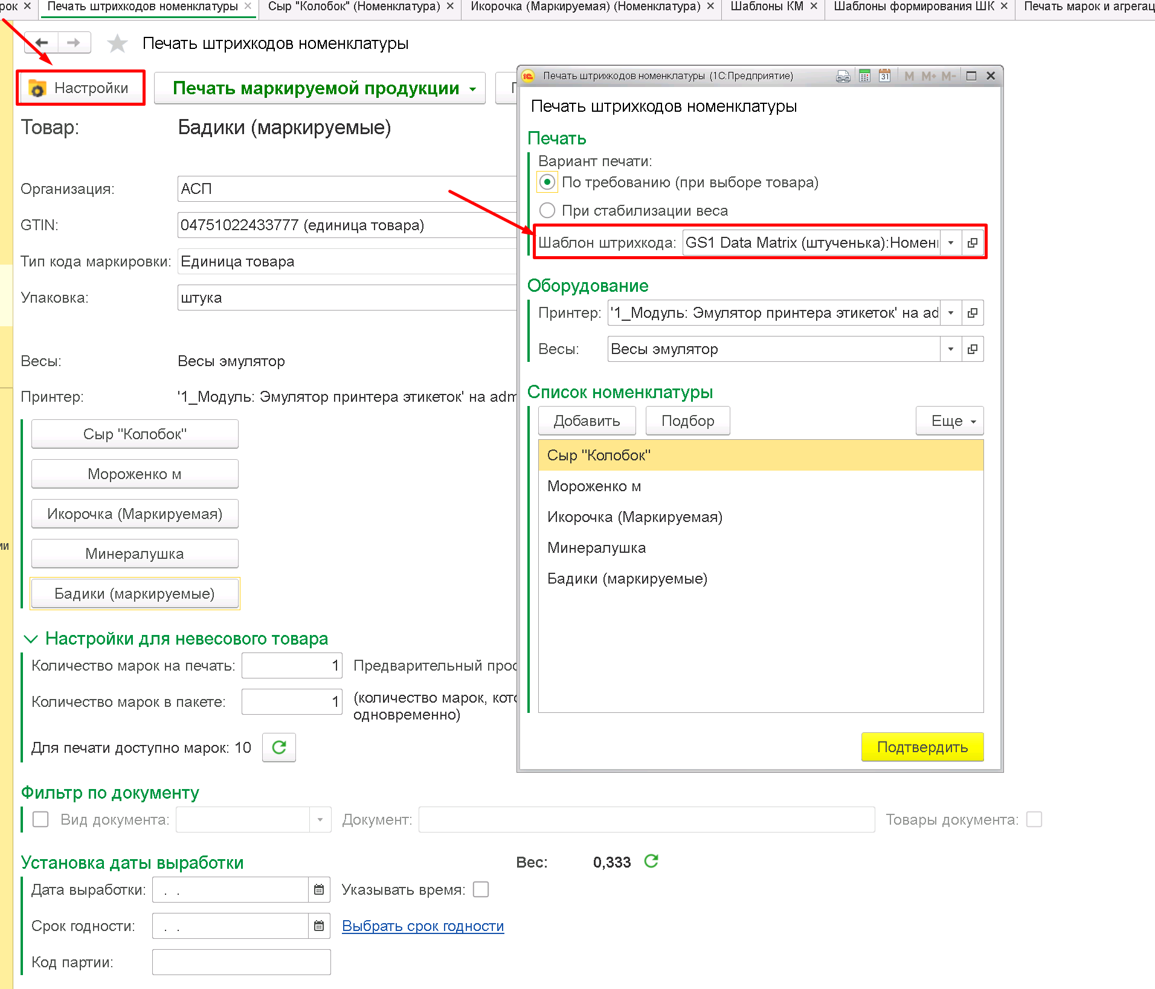
Task: Click the yellow Подтвердить button
Action: (922, 747)
